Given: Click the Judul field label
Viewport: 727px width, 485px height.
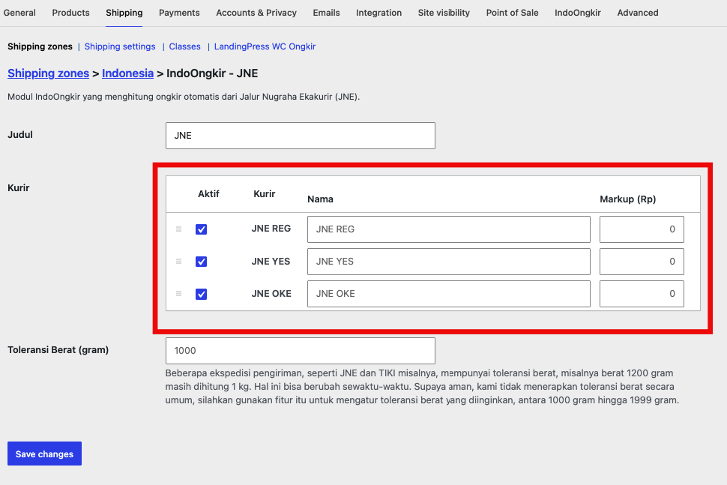Looking at the screenshot, I should click(20, 134).
